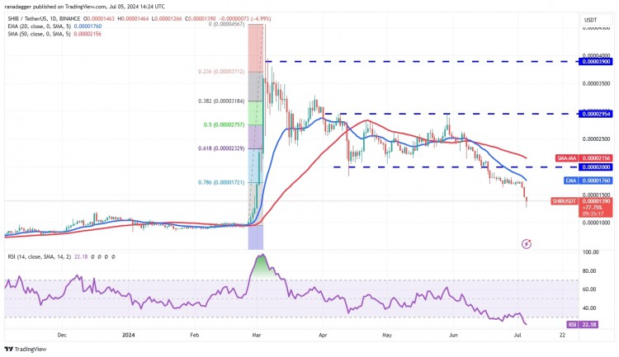619x357 pixels.
Task: Select the 0 (0.00004567) Fibonacci top label
Action: coord(227,25)
